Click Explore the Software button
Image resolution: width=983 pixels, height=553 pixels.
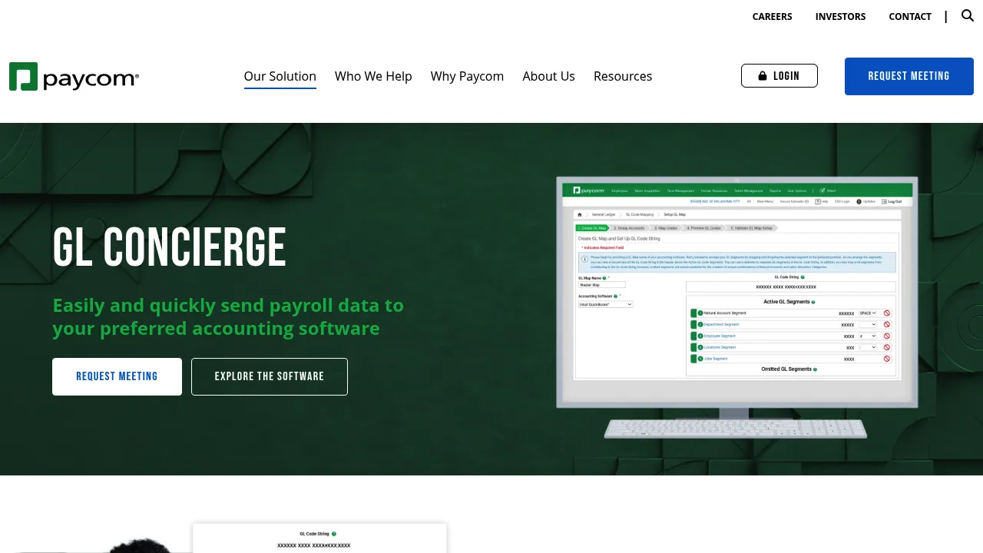pos(270,376)
